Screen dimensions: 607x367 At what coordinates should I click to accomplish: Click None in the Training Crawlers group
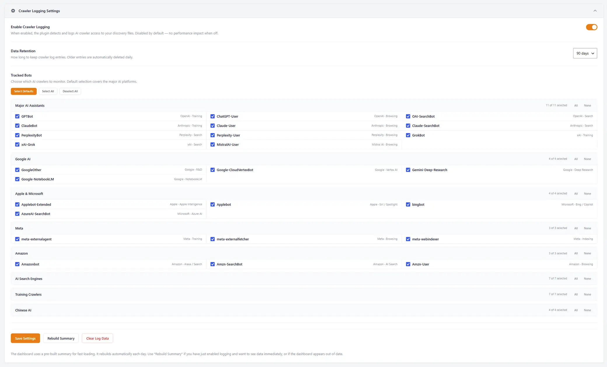tap(587, 294)
